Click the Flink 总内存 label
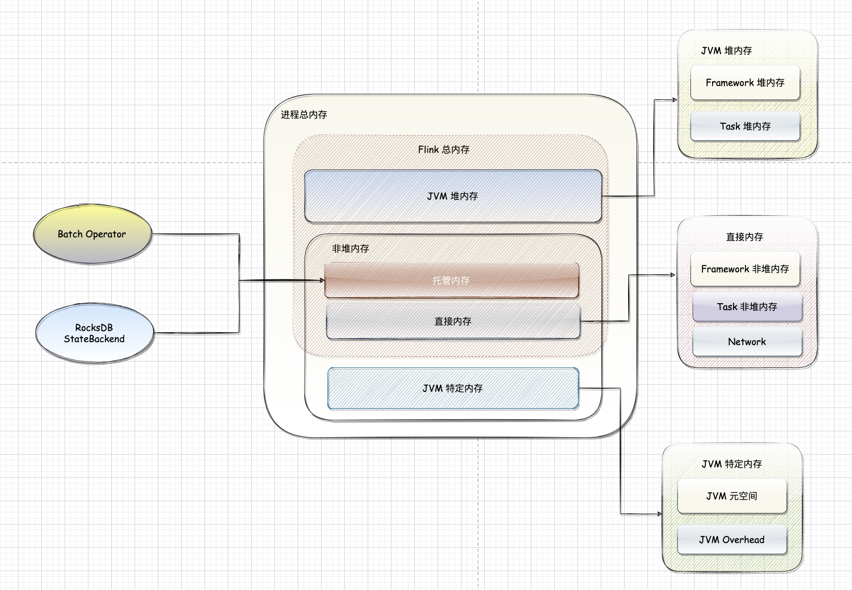 [x=443, y=149]
